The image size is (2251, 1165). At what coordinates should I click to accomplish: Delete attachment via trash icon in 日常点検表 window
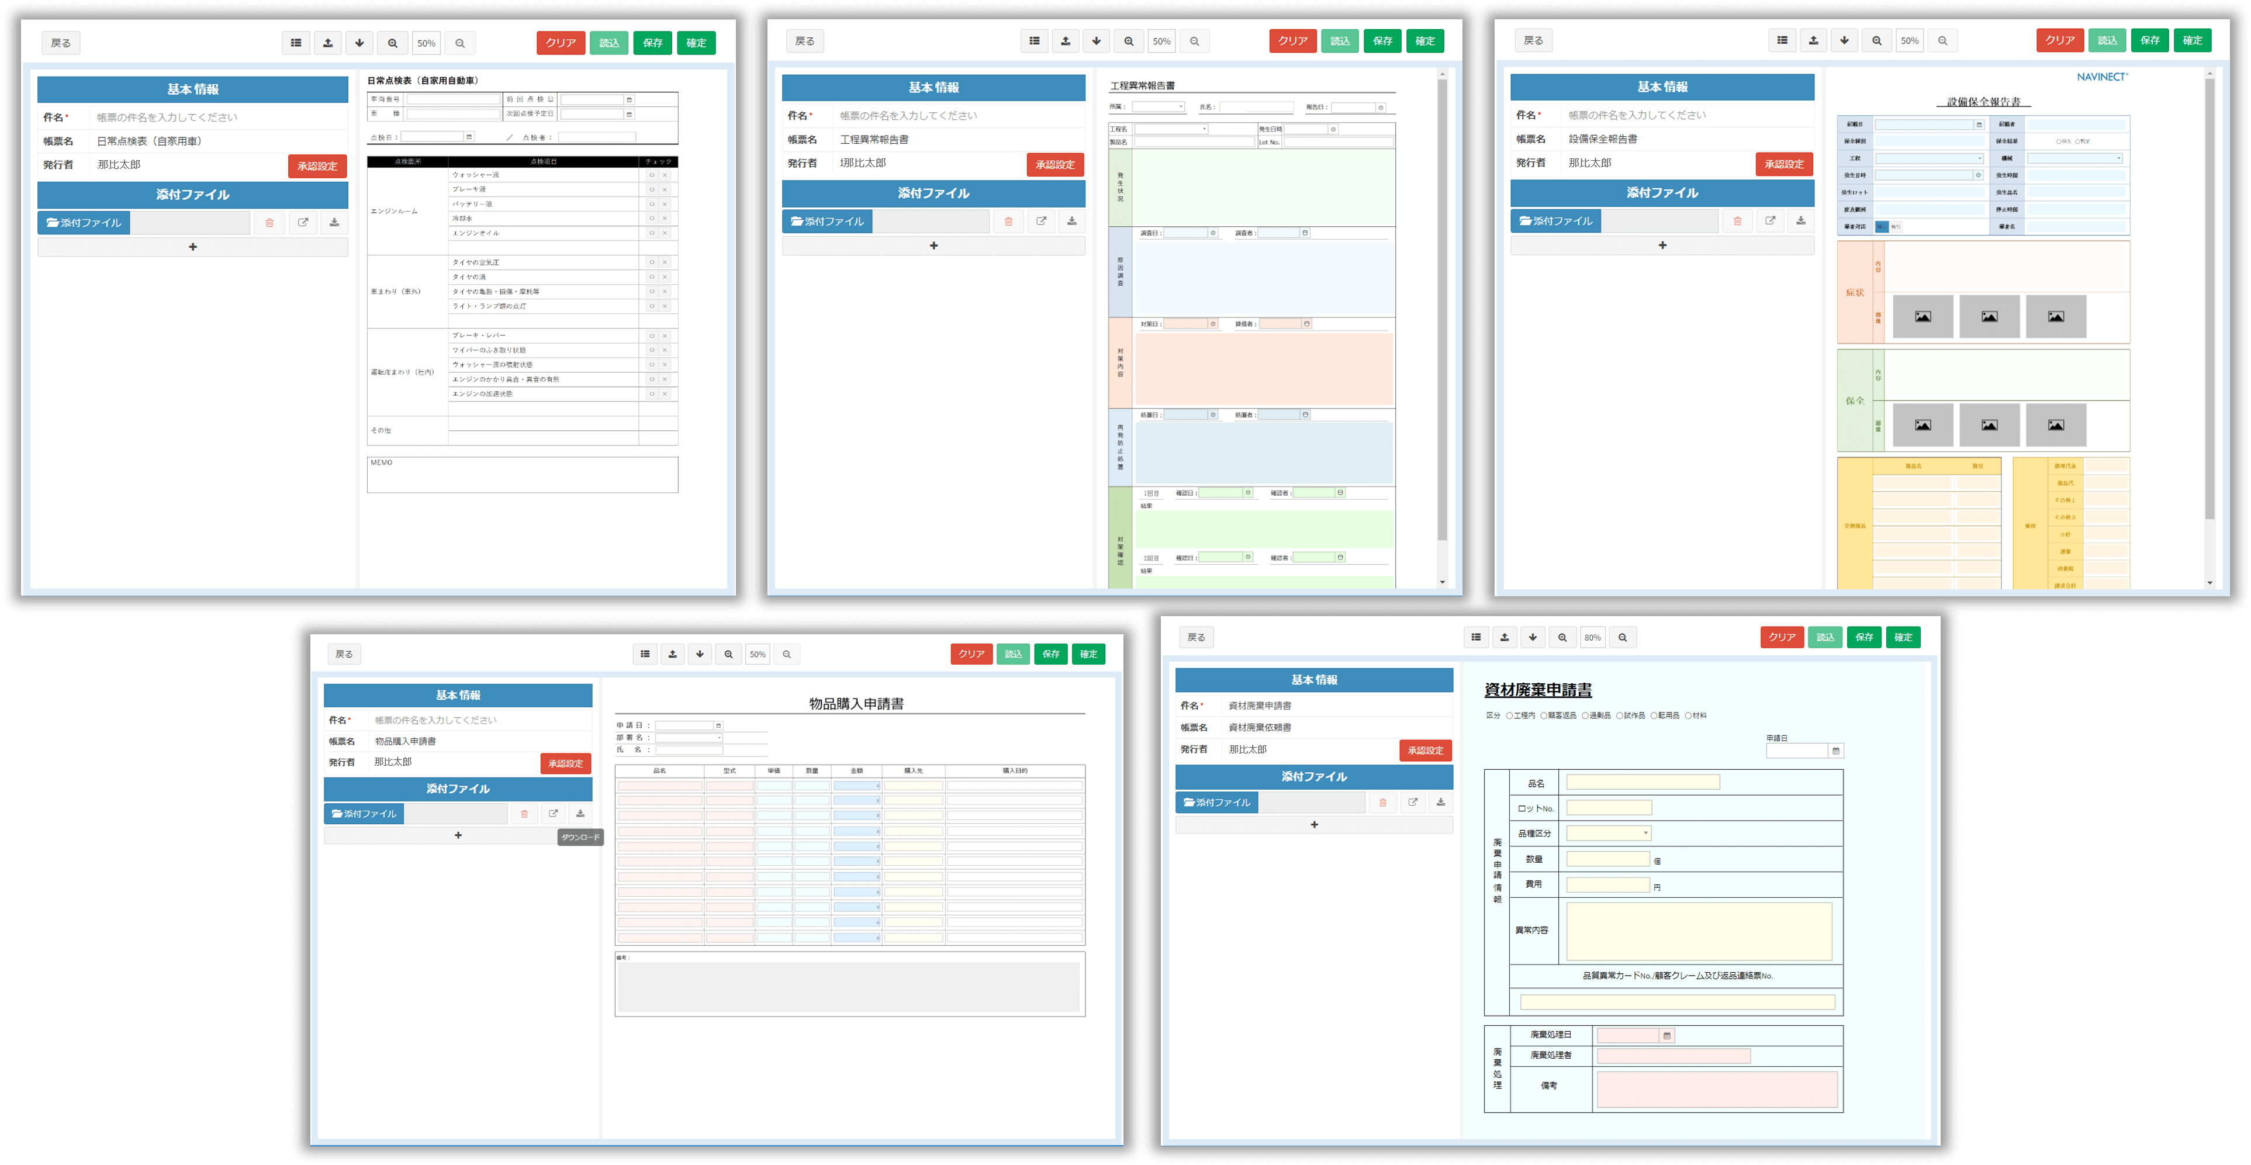[x=269, y=223]
